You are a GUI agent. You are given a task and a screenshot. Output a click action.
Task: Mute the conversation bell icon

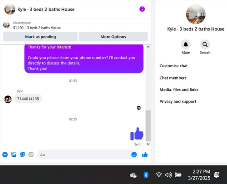186,45
